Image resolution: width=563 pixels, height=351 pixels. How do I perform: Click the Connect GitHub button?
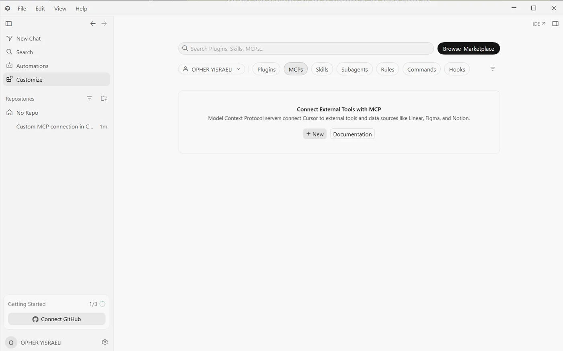pyautogui.click(x=57, y=319)
